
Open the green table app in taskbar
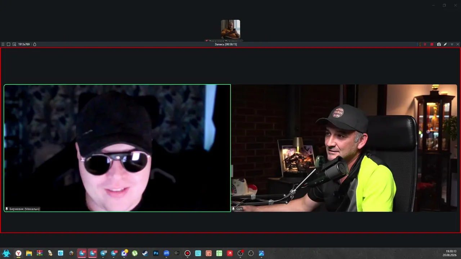tap(219, 253)
